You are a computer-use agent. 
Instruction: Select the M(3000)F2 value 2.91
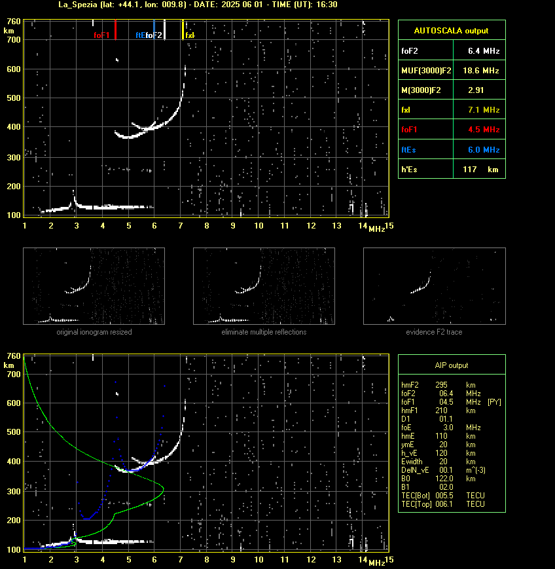click(x=476, y=90)
